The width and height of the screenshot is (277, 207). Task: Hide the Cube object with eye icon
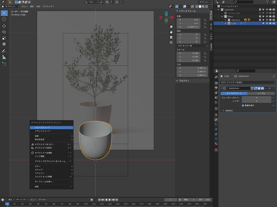pos(267,23)
